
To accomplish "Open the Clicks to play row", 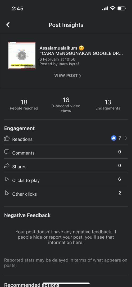I will 66,179.
